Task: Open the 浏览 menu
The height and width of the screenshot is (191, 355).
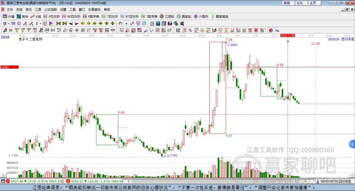Action: (19, 9)
